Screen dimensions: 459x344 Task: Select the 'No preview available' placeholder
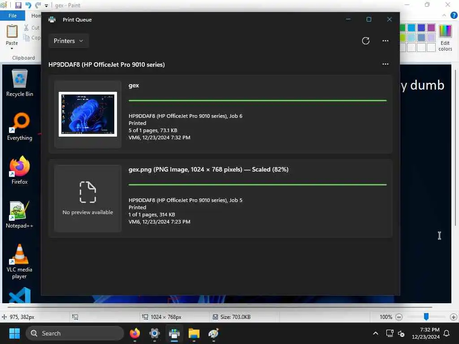[88, 198]
